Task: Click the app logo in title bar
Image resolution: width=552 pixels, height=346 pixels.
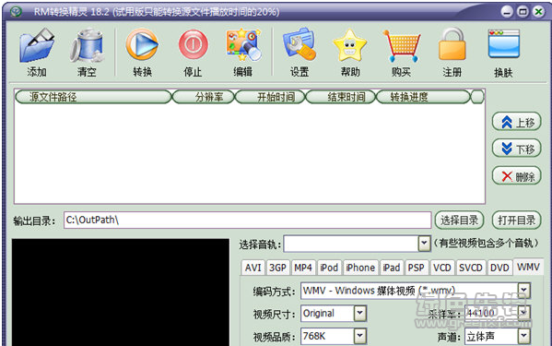Action: click(16, 12)
